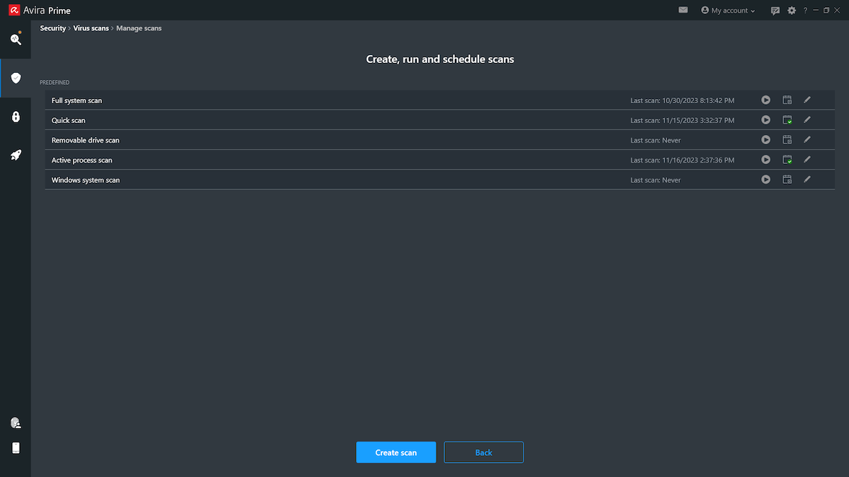Go back to Security via breadcrumb
Image resolution: width=849 pixels, height=477 pixels.
tap(52, 28)
